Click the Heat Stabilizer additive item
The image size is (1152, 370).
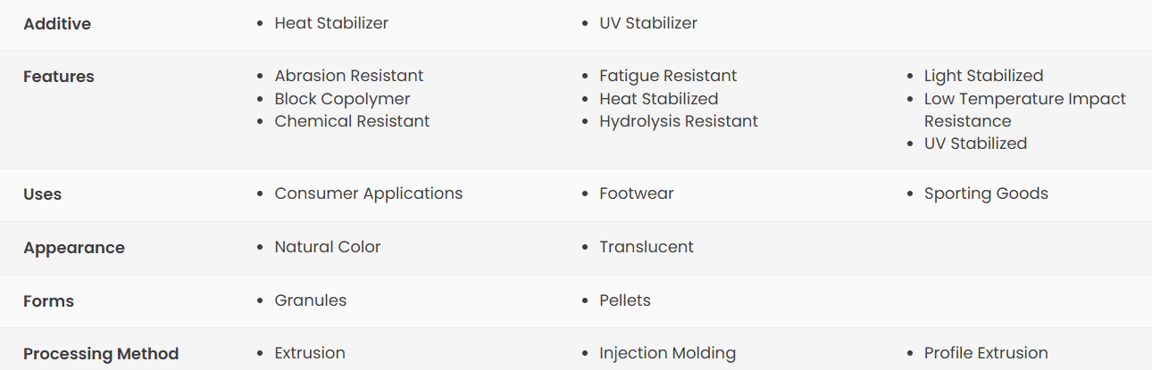coord(331,23)
